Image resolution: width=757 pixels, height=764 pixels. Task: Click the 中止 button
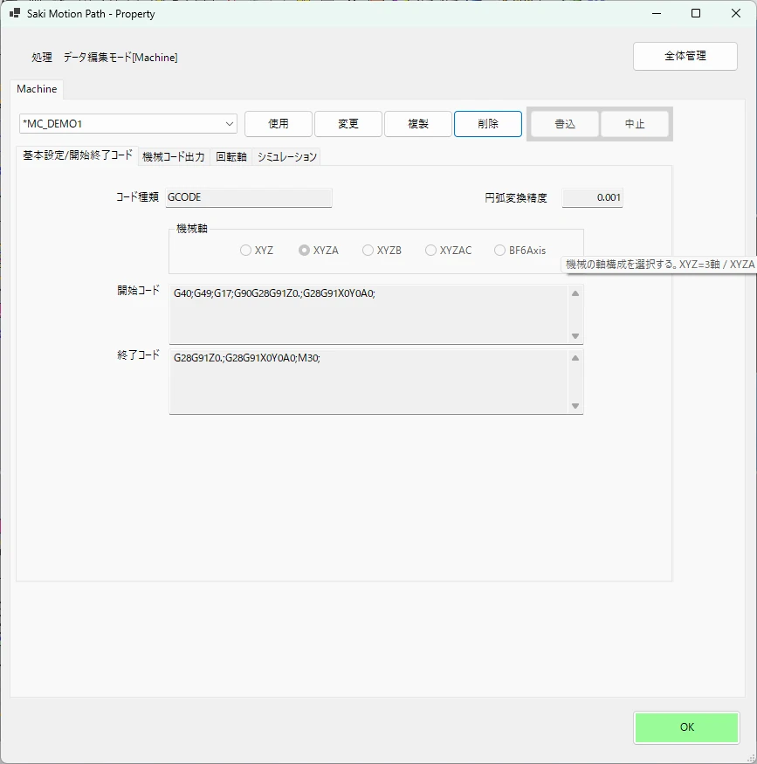pyautogui.click(x=635, y=124)
